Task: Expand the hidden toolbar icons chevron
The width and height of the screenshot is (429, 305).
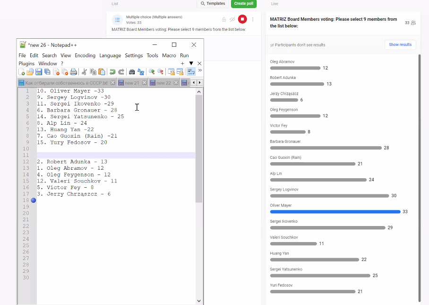Action: [x=200, y=70]
